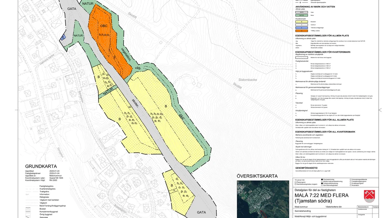Click the B label in the southernmost yellow area
Image resolution: width=388 pixels, height=218 pixels.
pos(172,186)
